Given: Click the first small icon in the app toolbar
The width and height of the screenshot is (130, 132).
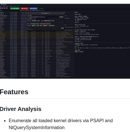Looking at the screenshot, I should tap(1, 8).
